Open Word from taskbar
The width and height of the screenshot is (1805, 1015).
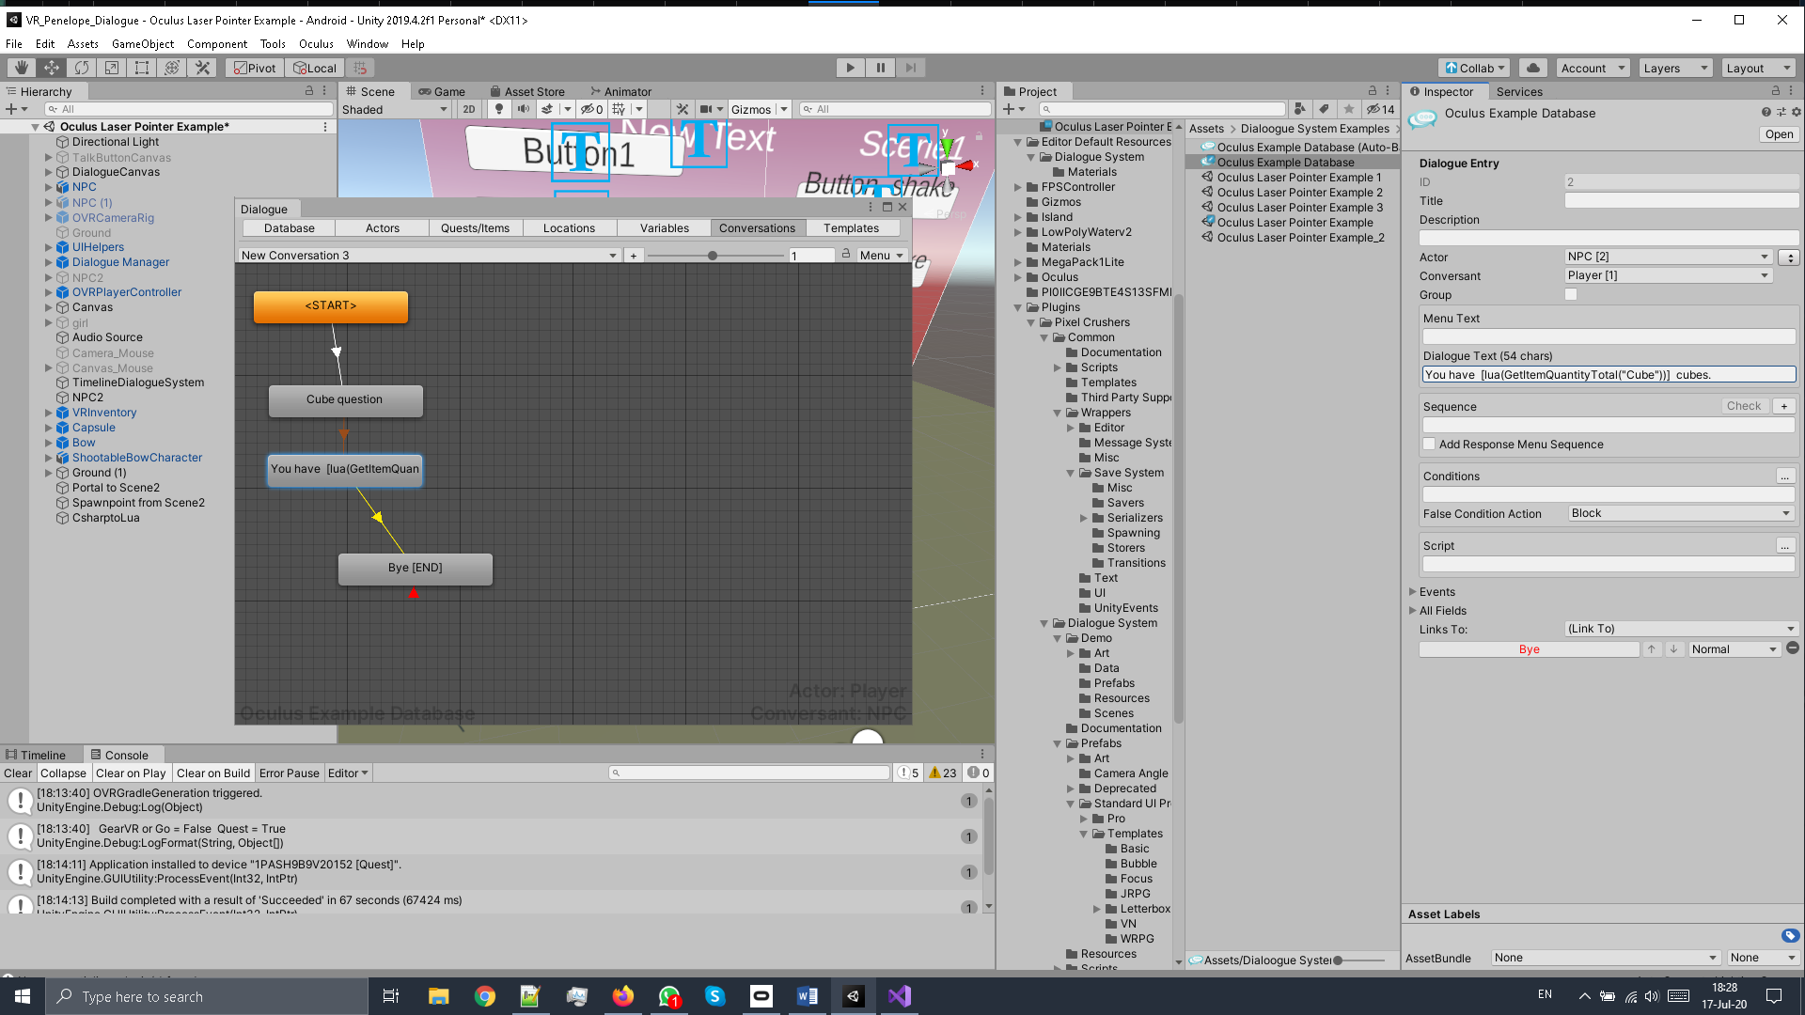point(808,996)
